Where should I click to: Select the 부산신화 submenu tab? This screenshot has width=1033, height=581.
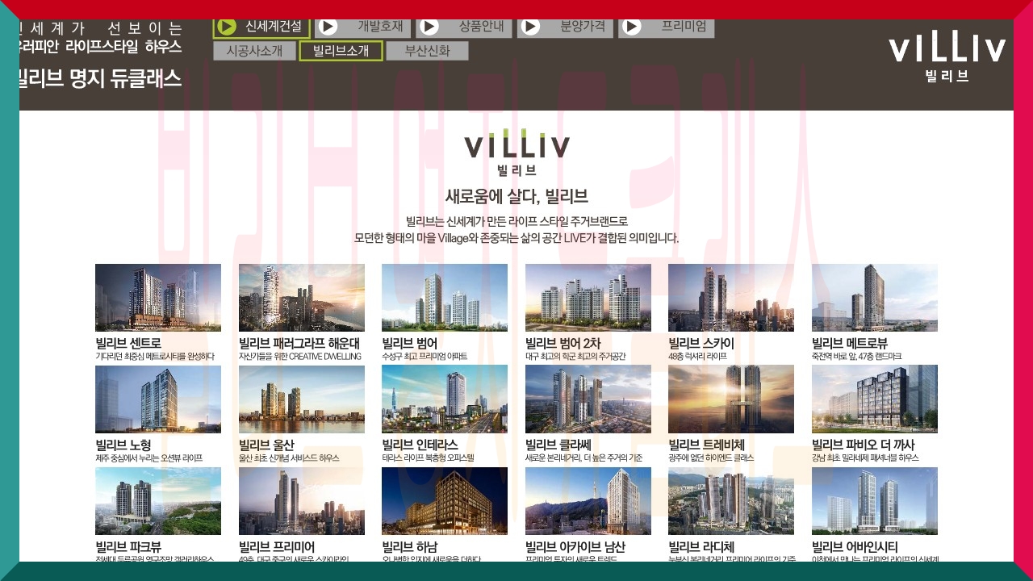point(427,51)
